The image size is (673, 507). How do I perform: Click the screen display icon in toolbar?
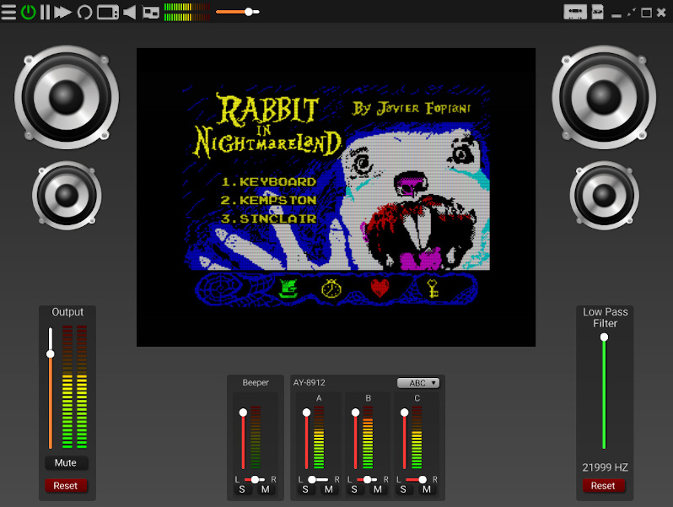(x=108, y=12)
